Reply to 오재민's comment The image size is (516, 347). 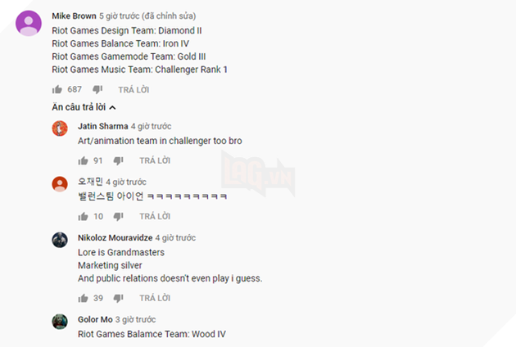(155, 216)
